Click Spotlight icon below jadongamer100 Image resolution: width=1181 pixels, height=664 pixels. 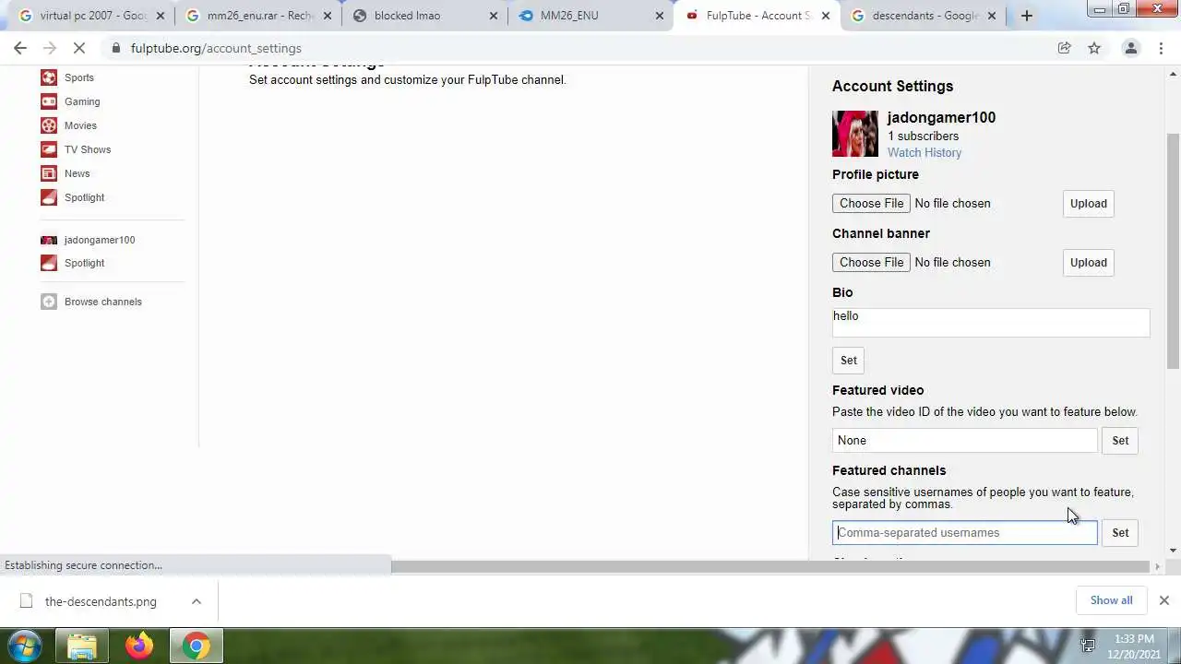pos(49,263)
